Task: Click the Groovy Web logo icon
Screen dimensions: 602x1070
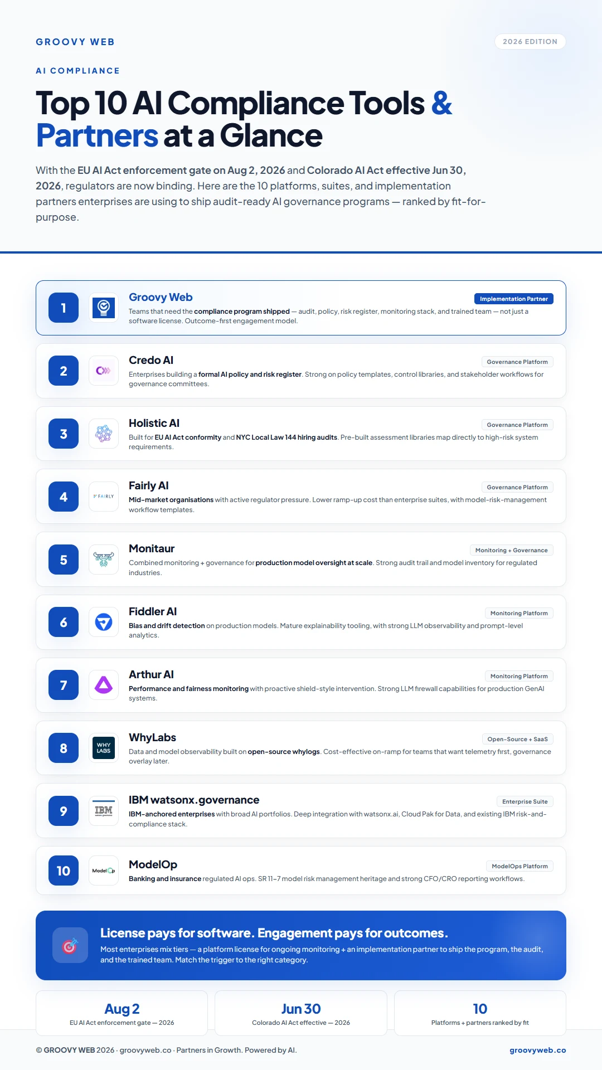Action: coord(104,308)
